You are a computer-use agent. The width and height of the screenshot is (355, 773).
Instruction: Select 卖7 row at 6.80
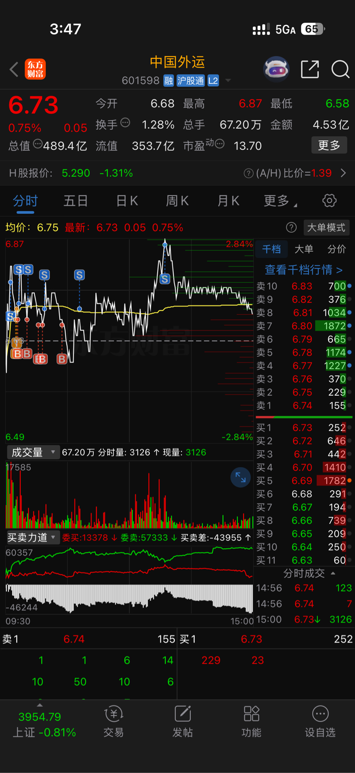click(x=304, y=326)
